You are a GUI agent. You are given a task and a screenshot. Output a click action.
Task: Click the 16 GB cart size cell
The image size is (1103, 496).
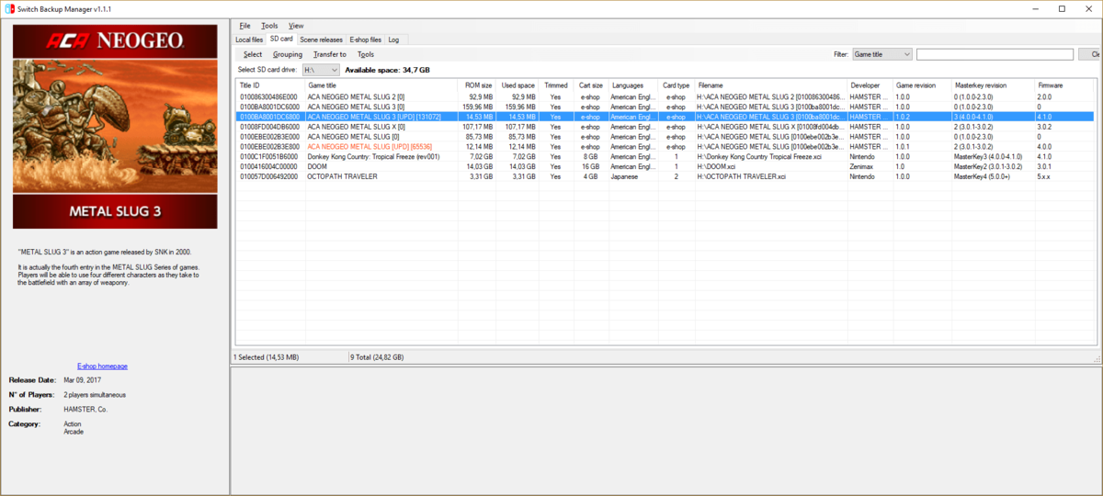[590, 166]
